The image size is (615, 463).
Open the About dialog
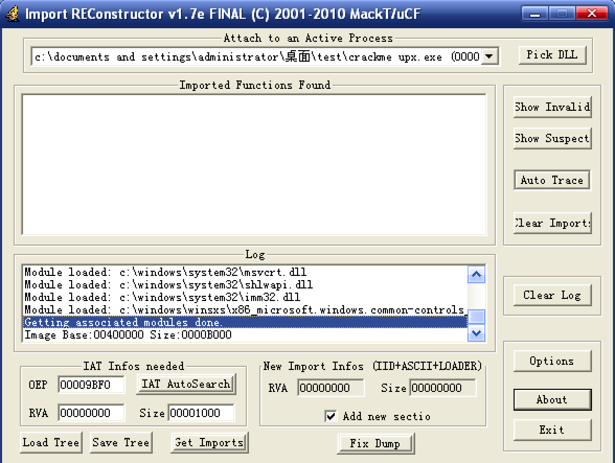click(x=552, y=400)
